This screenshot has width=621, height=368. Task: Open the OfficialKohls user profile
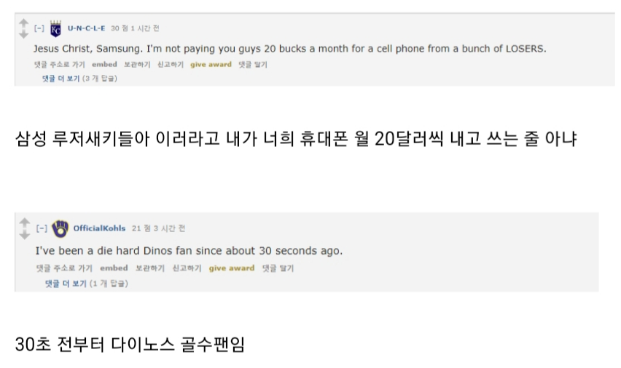tap(99, 228)
